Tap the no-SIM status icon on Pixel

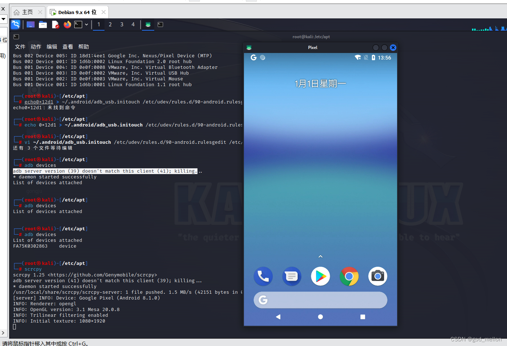click(x=366, y=58)
